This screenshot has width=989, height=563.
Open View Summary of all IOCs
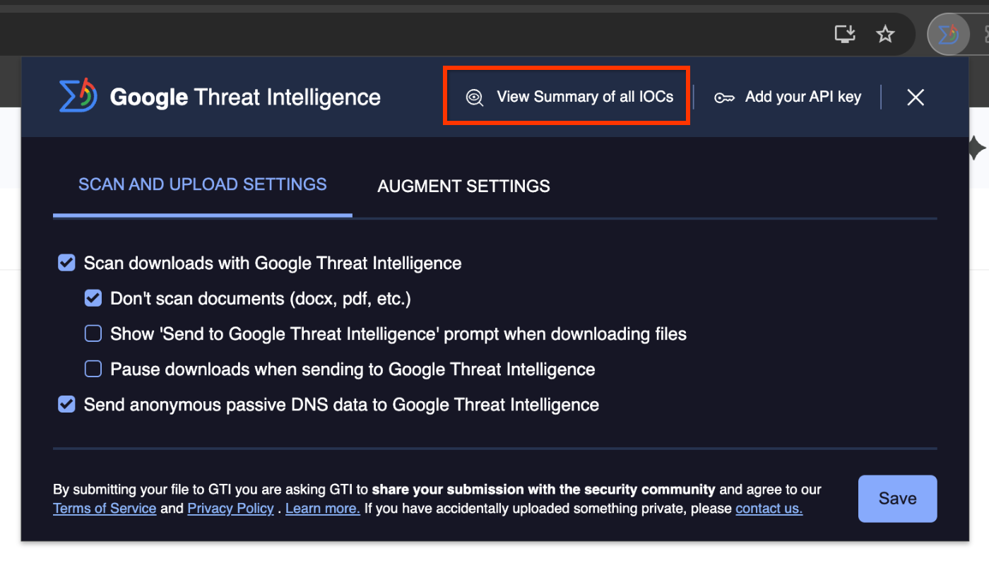570,97
